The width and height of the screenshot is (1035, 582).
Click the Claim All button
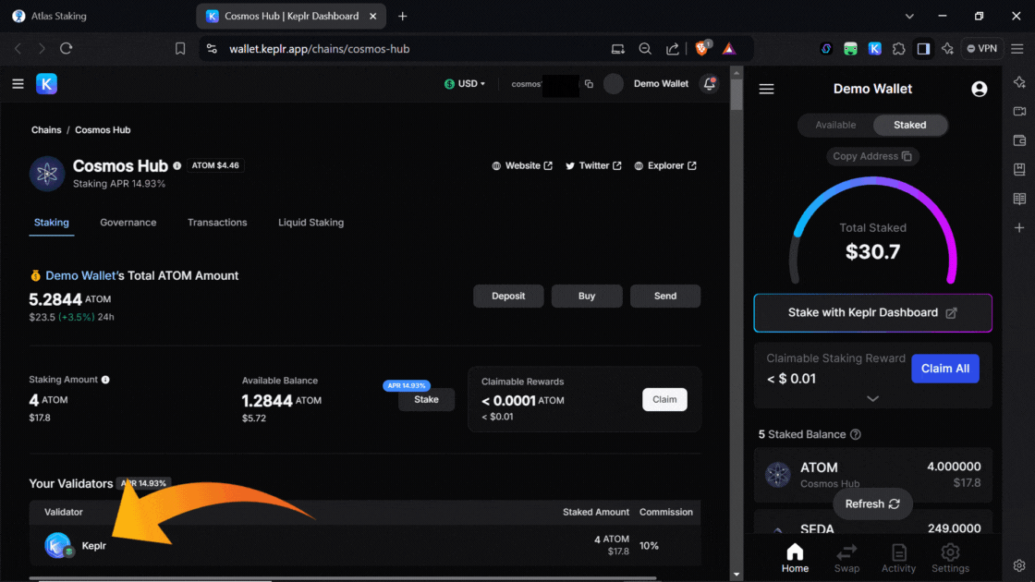tap(944, 369)
